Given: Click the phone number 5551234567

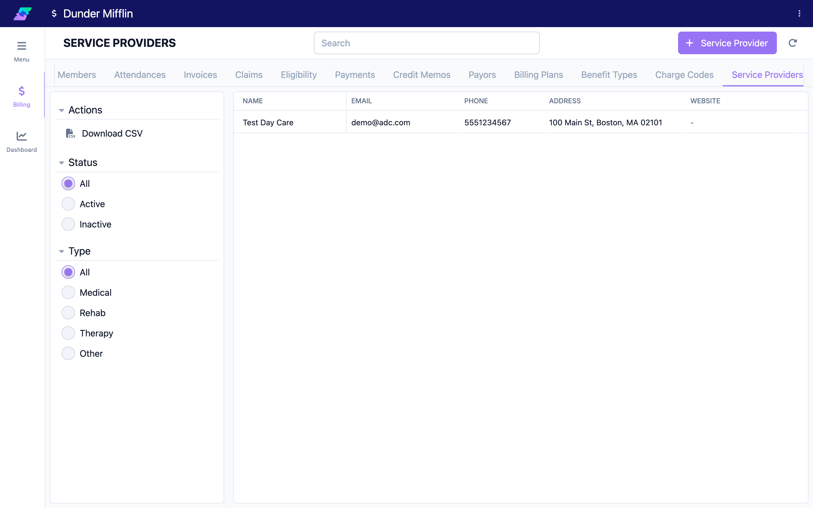Looking at the screenshot, I should pyautogui.click(x=488, y=123).
